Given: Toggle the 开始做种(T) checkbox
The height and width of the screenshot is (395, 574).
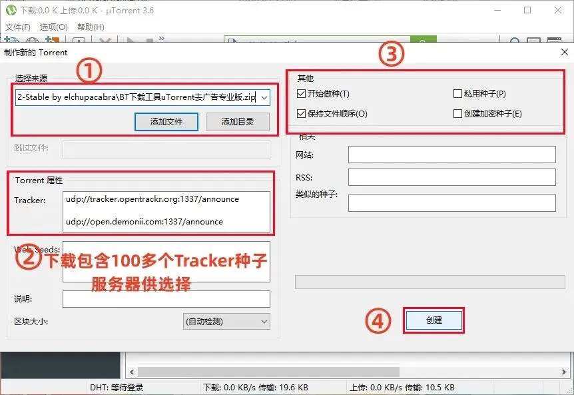Looking at the screenshot, I should click(x=301, y=94).
